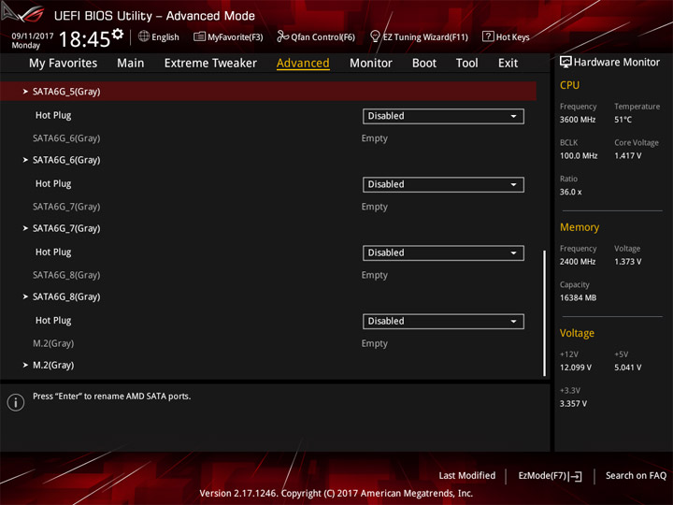Open the Exit tab
The height and width of the screenshot is (505, 673).
click(x=508, y=64)
